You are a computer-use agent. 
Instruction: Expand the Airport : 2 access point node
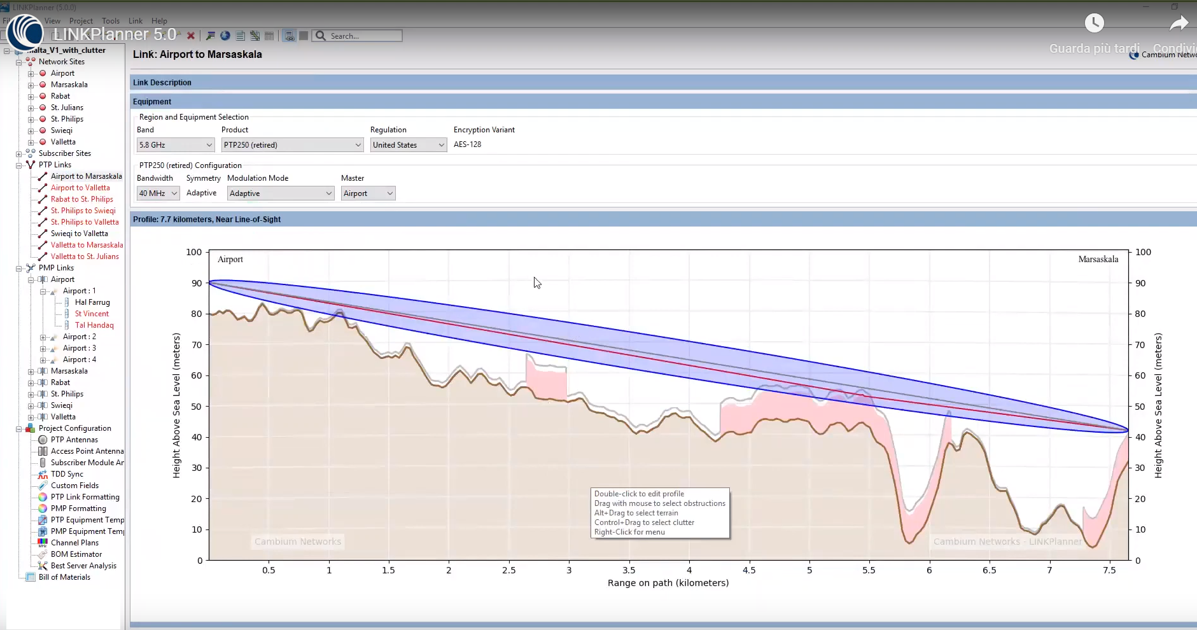[42, 337]
